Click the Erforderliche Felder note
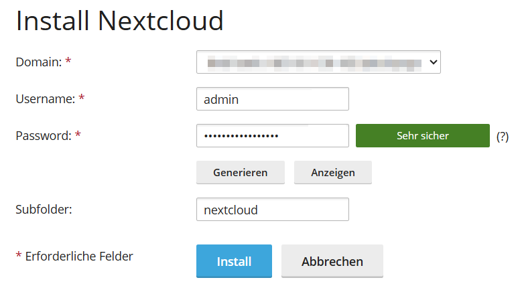The width and height of the screenshot is (520, 286). (x=79, y=256)
